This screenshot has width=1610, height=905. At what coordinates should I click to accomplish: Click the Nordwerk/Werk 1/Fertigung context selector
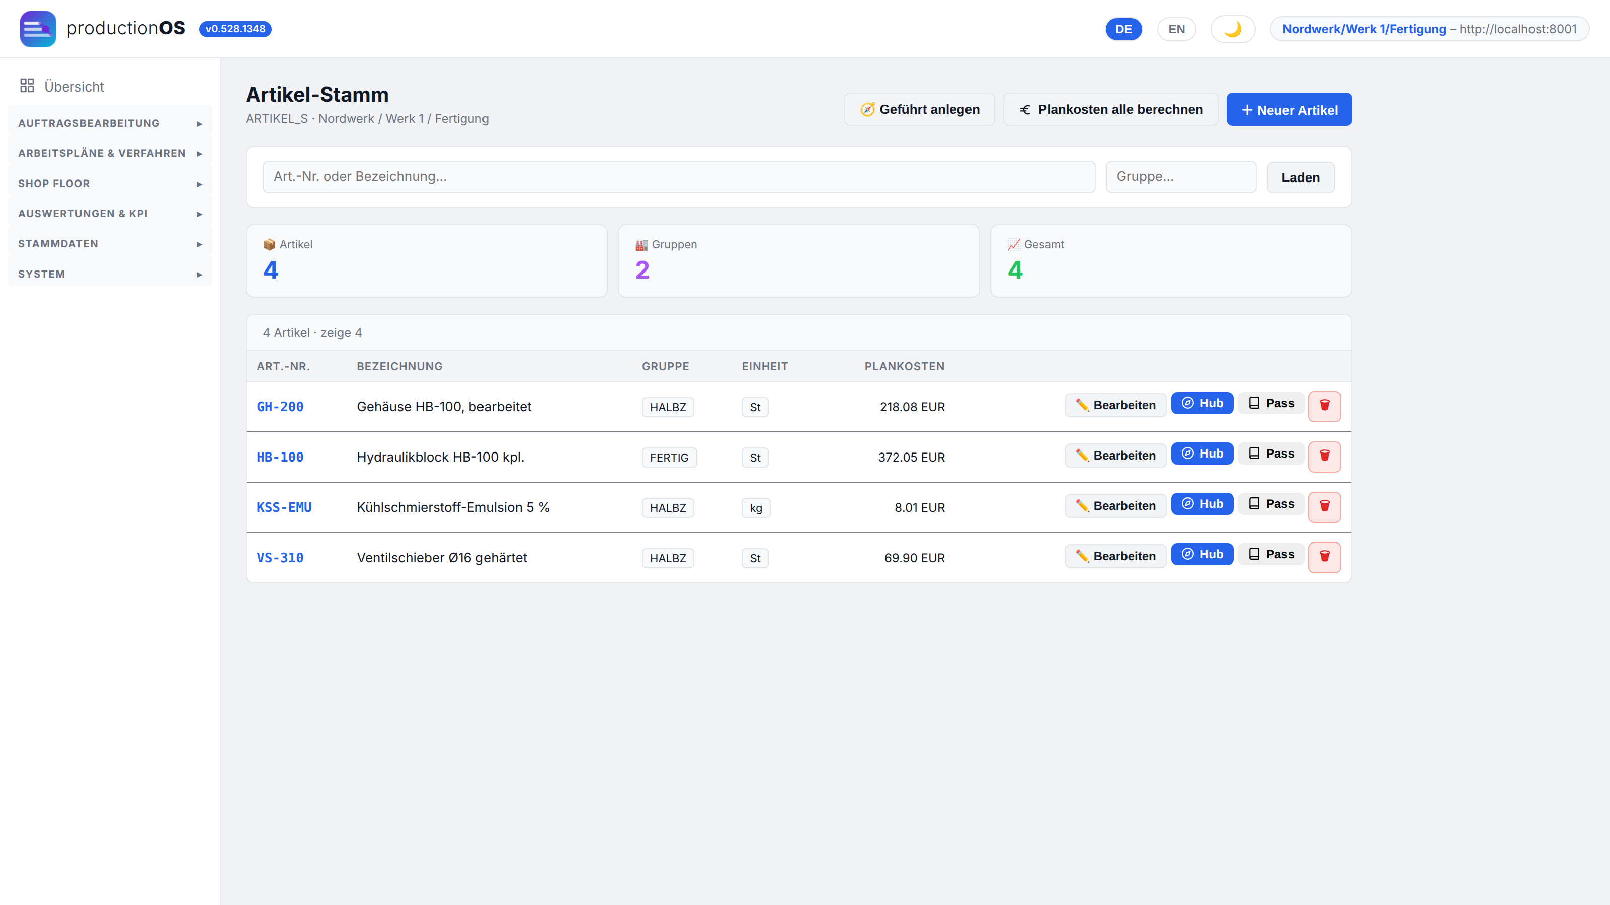coord(1429,29)
